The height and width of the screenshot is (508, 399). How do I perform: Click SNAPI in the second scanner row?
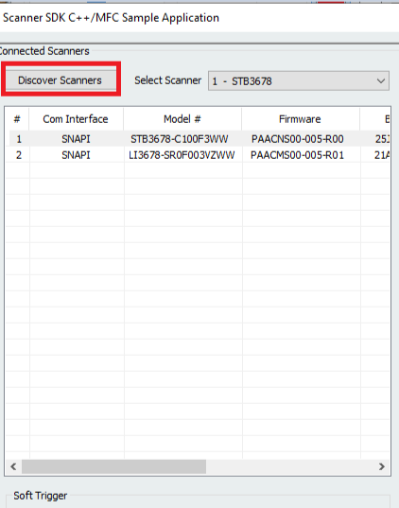[x=76, y=155]
